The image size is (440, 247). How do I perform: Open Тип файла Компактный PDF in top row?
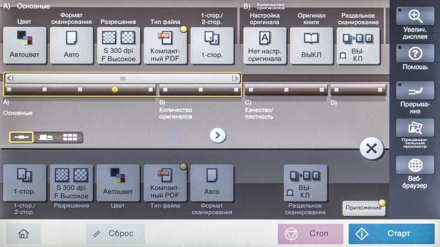pyautogui.click(x=166, y=46)
